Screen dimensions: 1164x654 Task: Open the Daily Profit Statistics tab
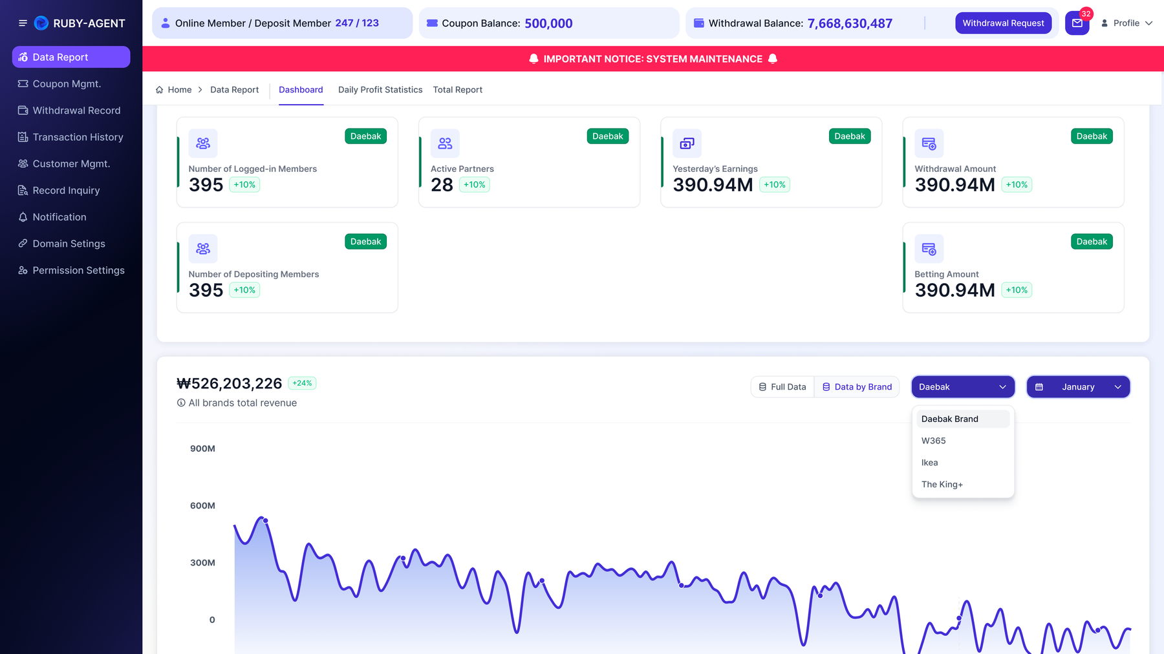coord(380,90)
